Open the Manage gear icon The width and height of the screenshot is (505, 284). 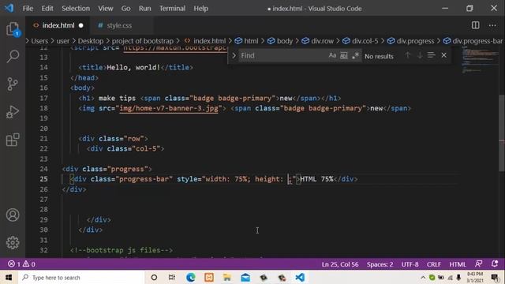13,242
